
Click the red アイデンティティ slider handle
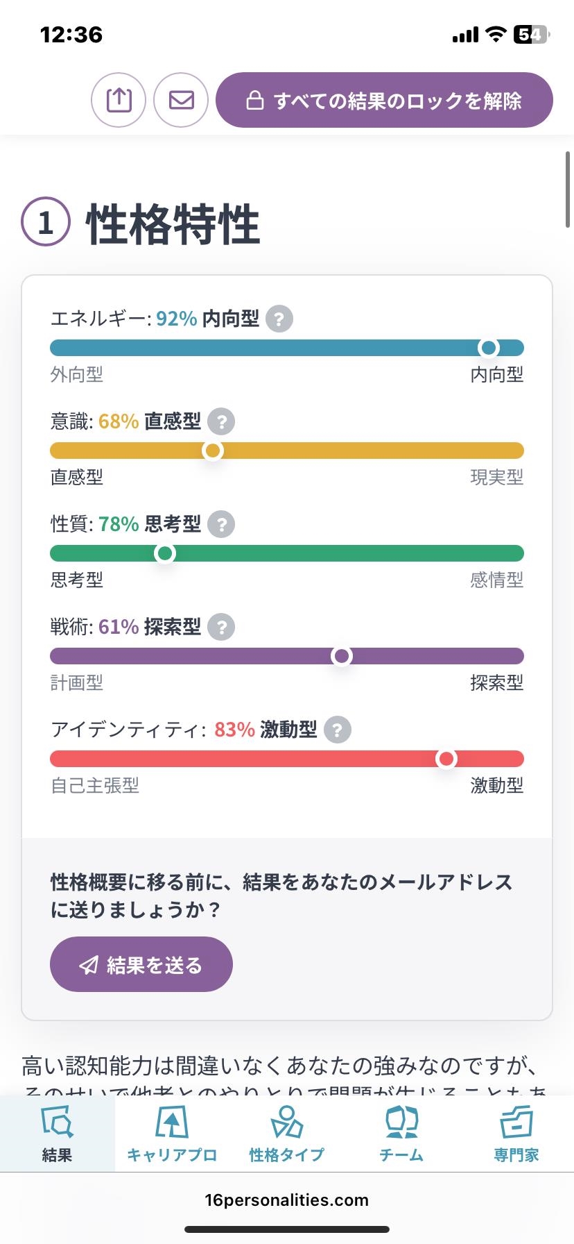click(x=446, y=759)
